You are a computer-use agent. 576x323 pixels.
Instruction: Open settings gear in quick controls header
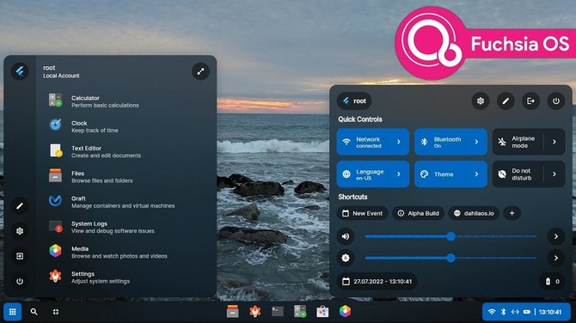tap(481, 101)
